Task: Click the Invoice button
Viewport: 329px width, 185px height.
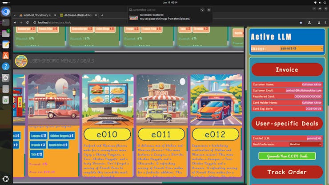Action: (x=287, y=70)
